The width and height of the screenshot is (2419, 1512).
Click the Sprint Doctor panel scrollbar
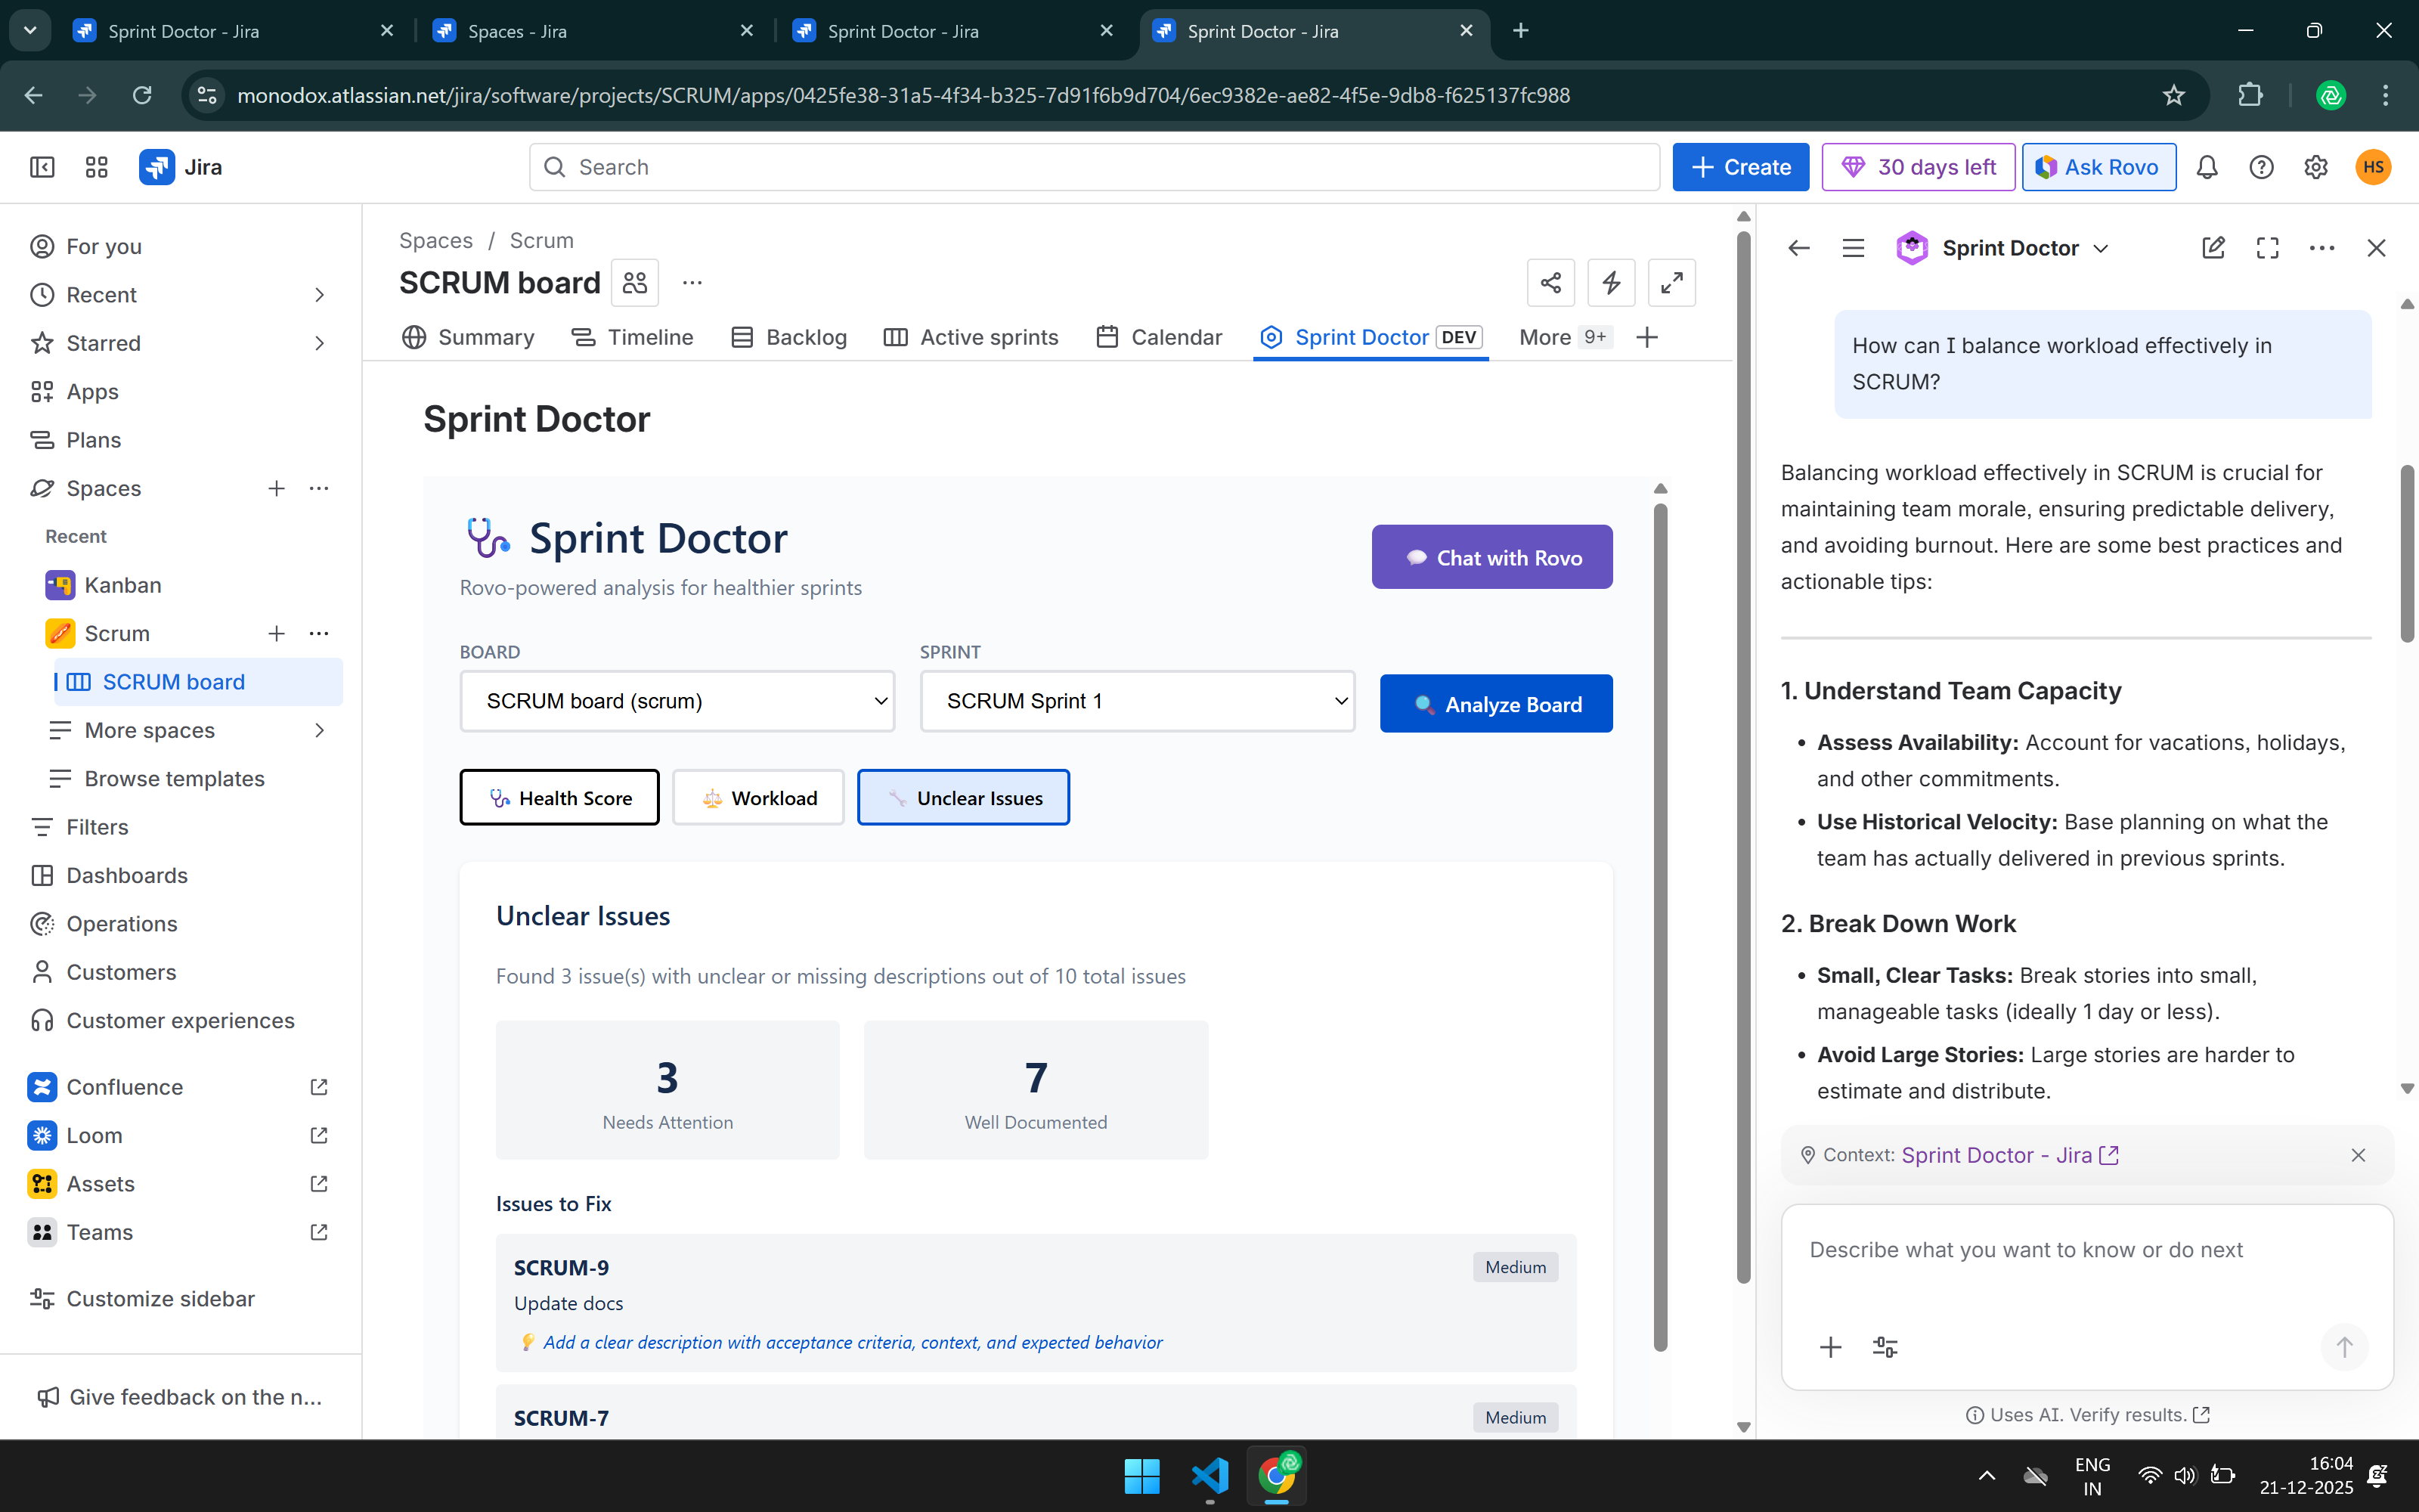click(1660, 920)
